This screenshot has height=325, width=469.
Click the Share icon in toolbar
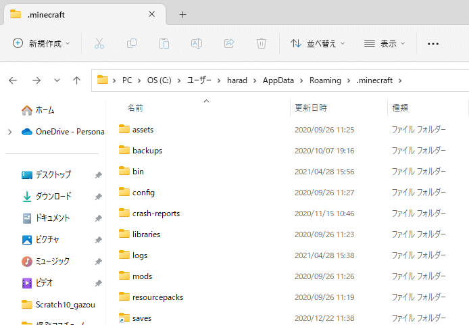(229, 43)
